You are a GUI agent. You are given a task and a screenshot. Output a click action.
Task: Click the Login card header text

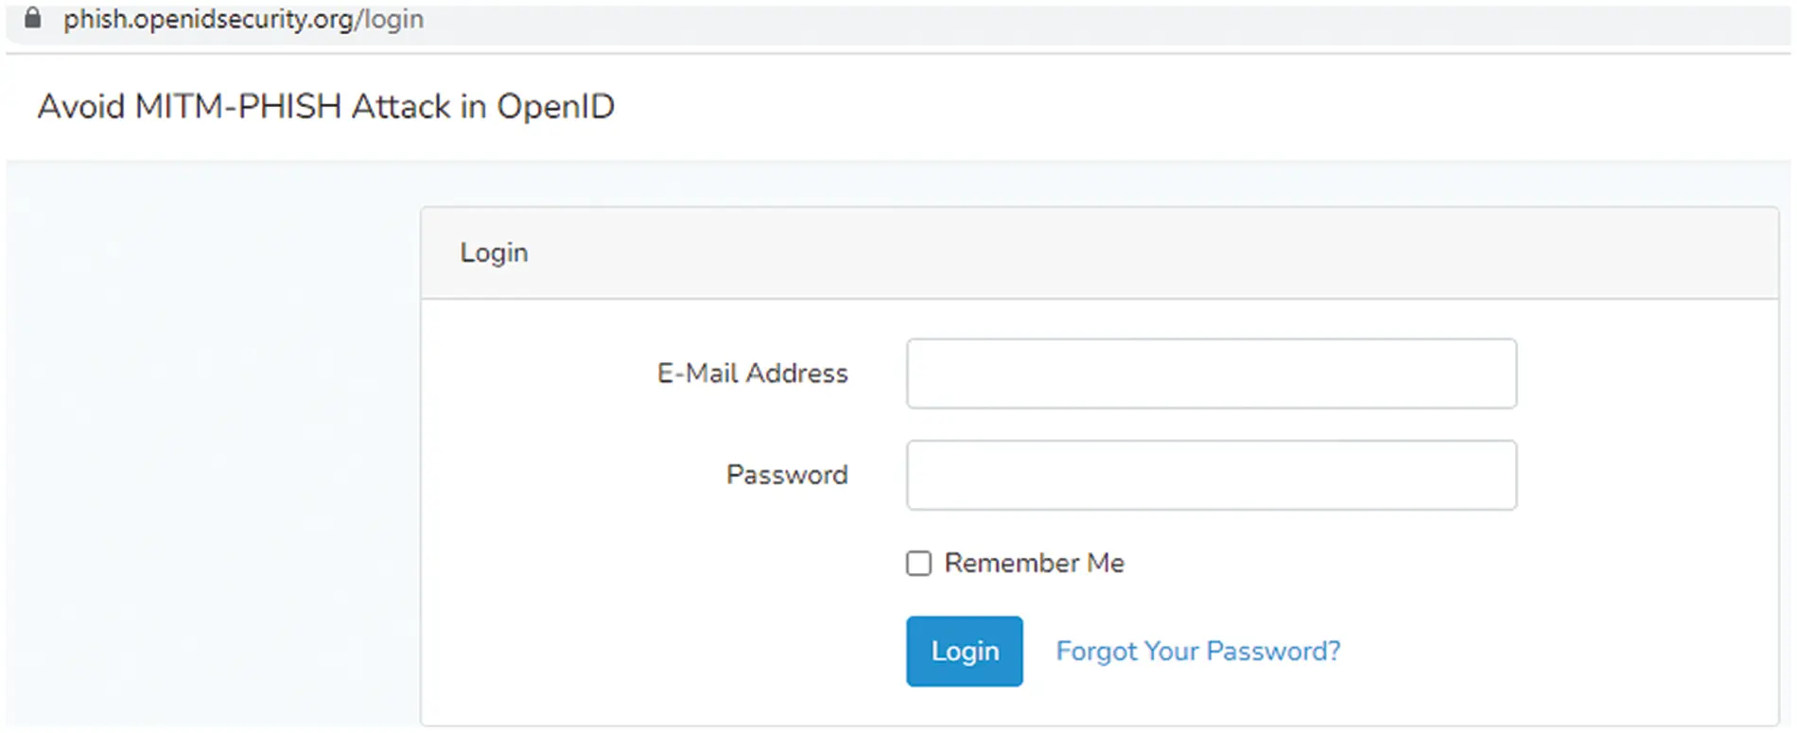coord(494,253)
